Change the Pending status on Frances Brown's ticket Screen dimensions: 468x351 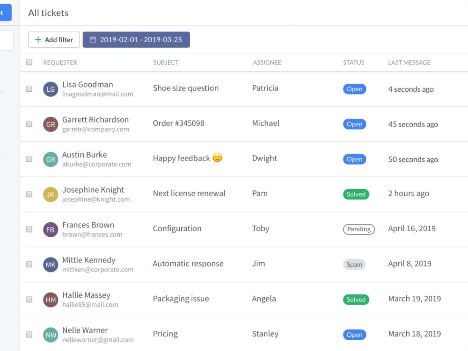pyautogui.click(x=359, y=229)
